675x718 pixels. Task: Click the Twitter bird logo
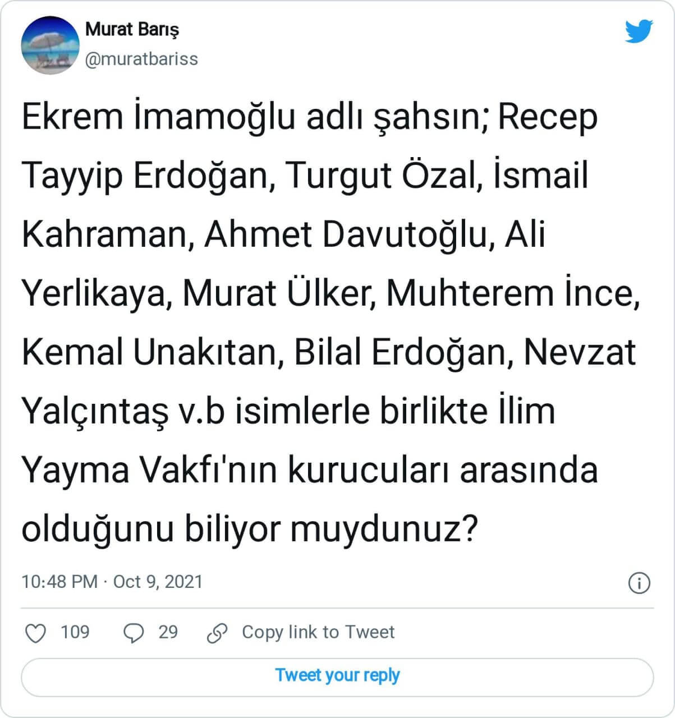[x=639, y=31]
